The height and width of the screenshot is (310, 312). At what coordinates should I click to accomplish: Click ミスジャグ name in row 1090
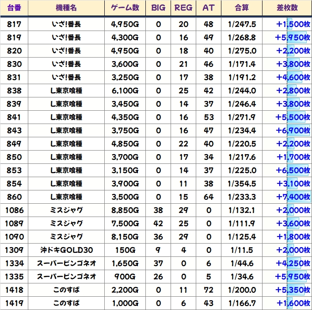coord(66,236)
